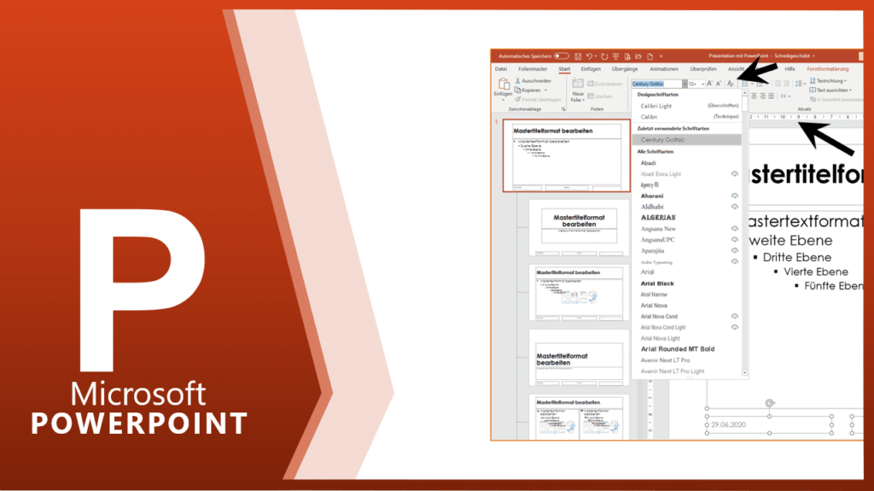Switch to the Start tab

coord(565,69)
